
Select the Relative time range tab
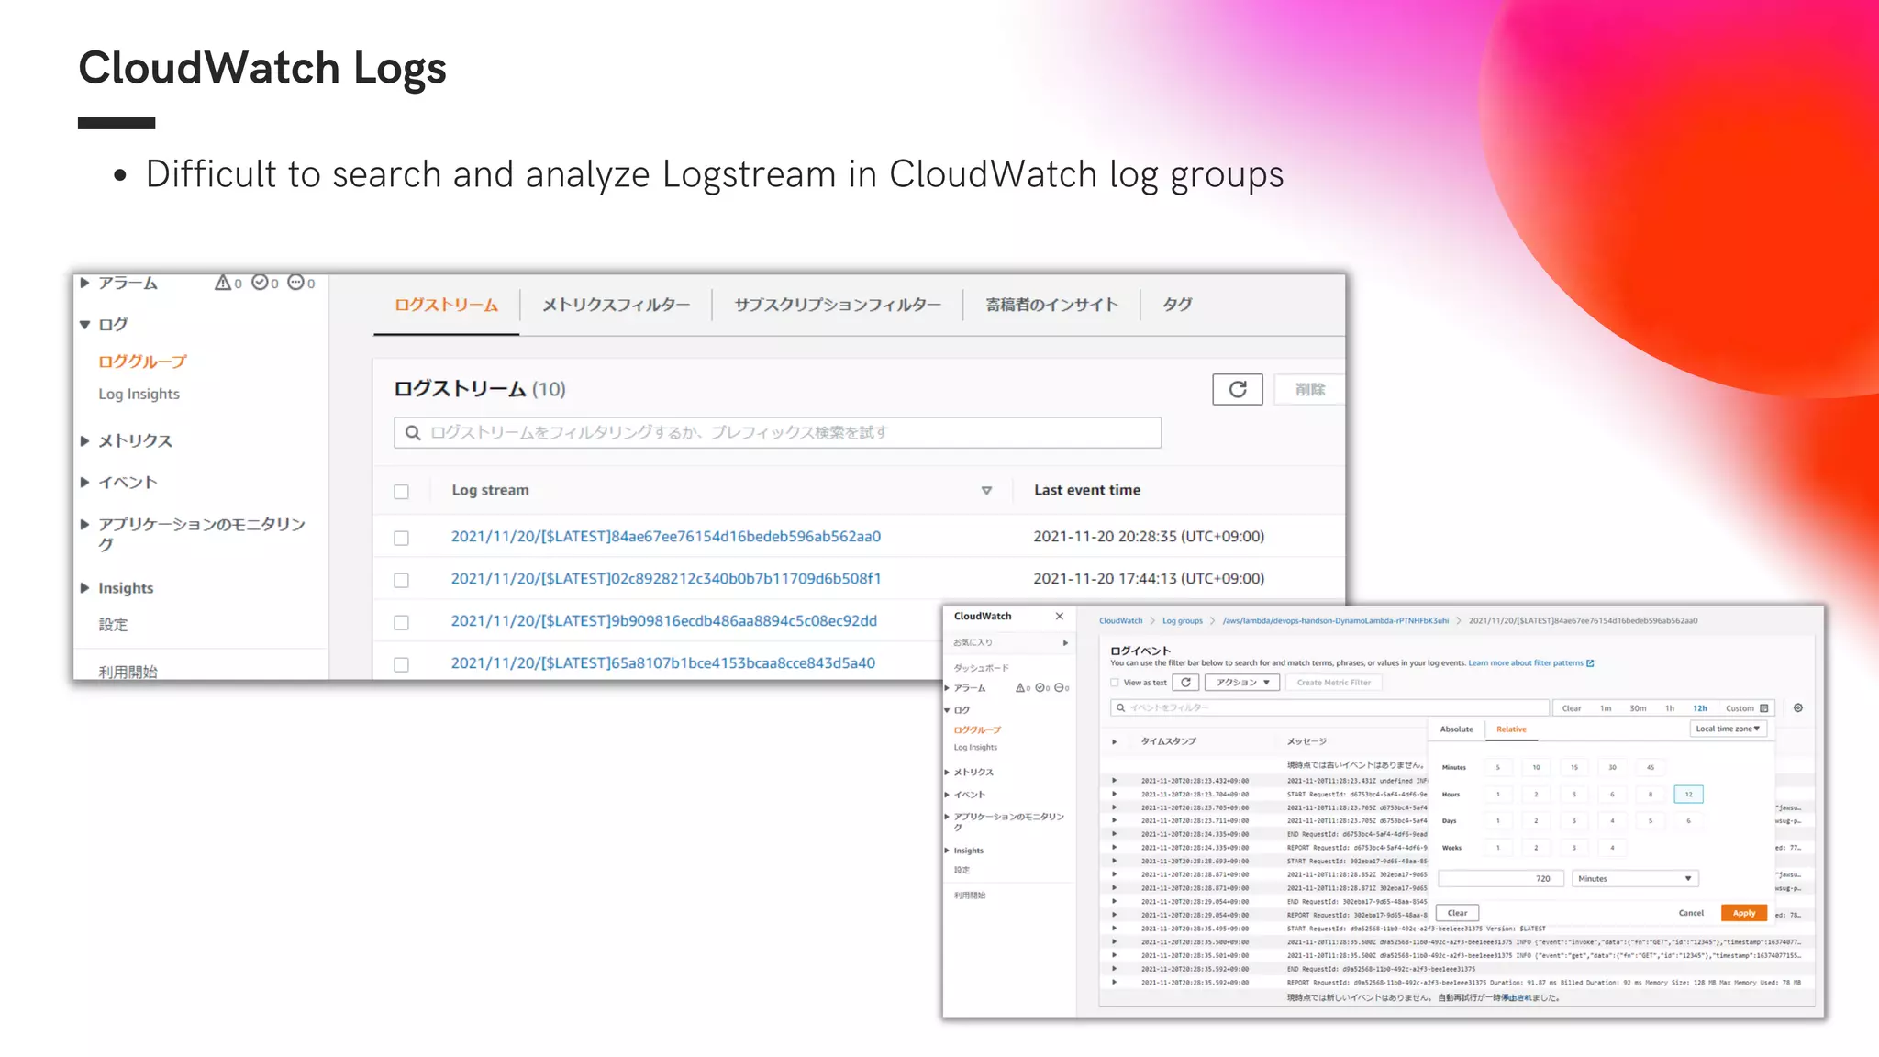point(1511,729)
